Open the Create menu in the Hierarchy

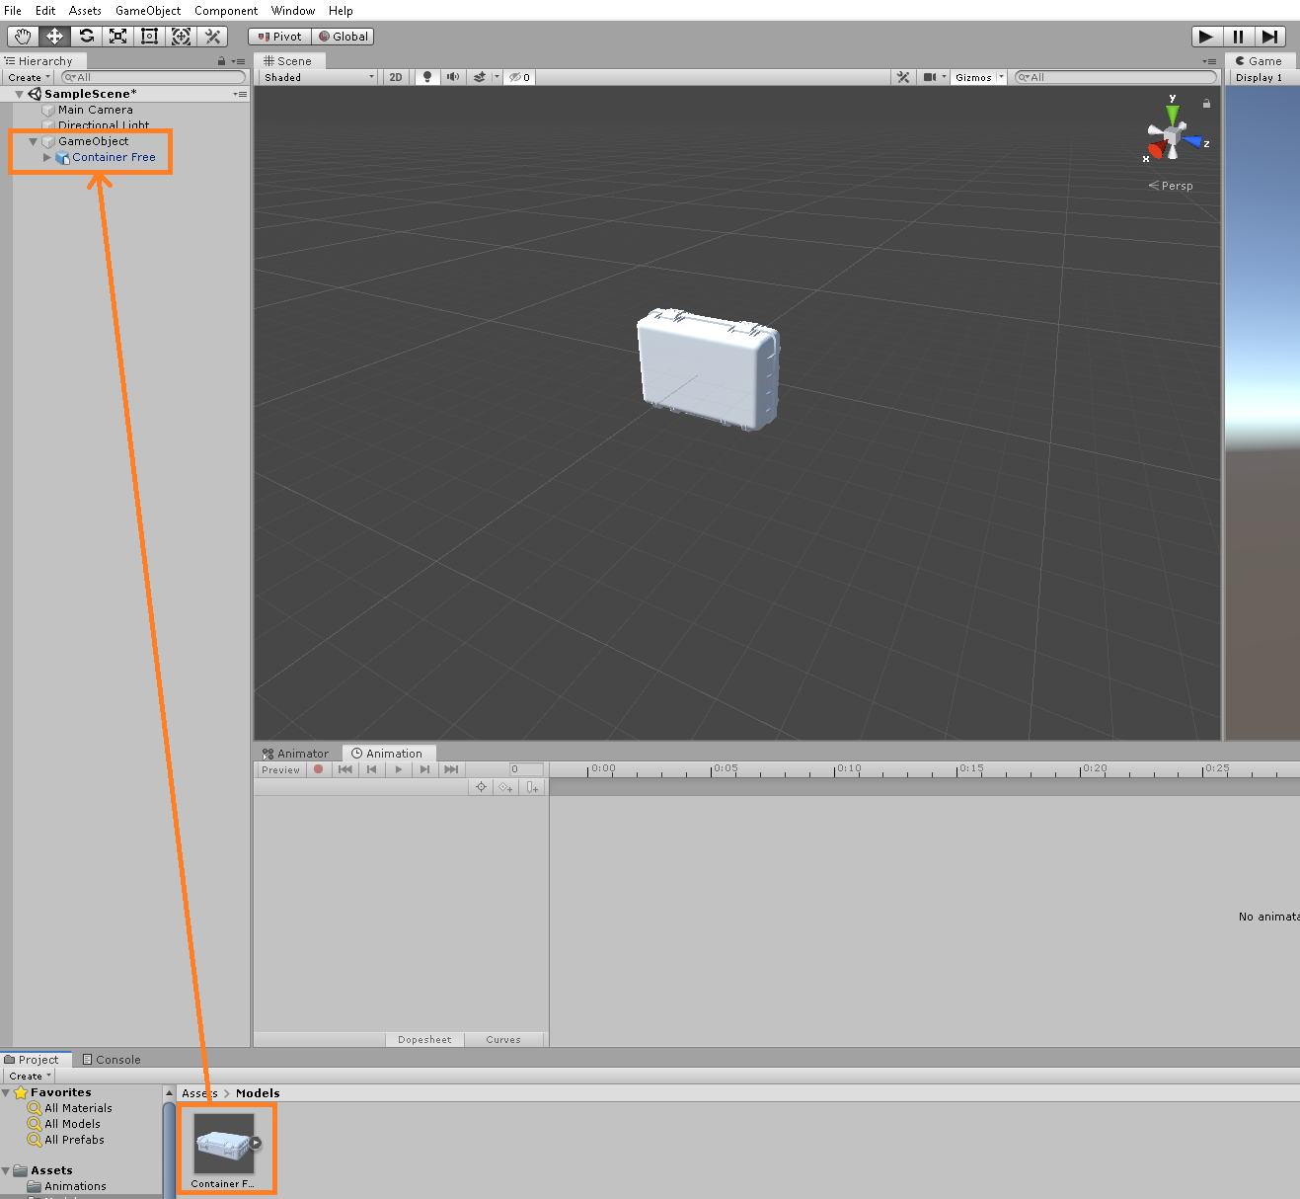click(x=27, y=76)
